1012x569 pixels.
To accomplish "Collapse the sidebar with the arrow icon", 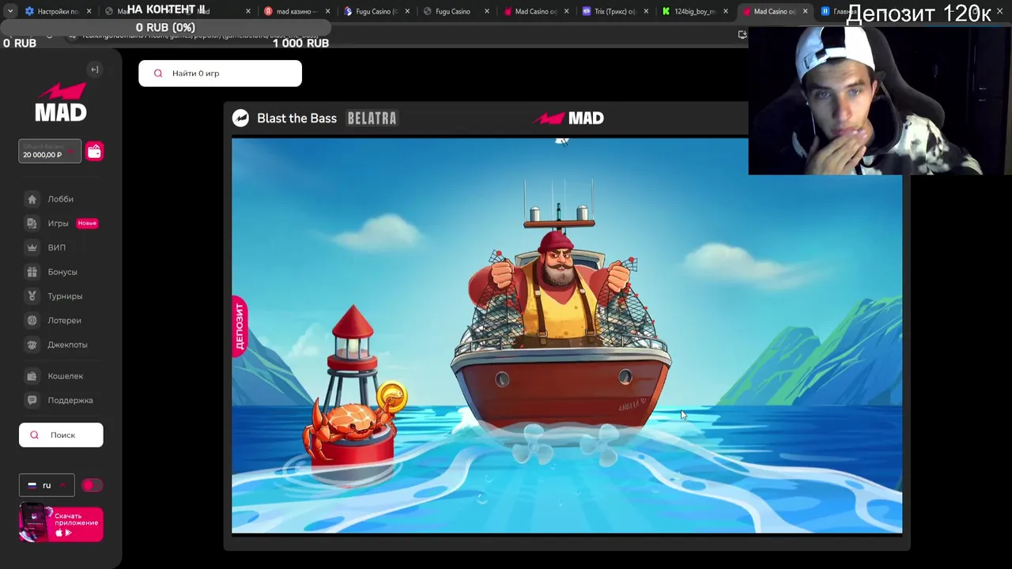I will 95,70.
